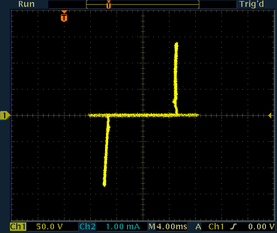Click the 0.00 V trigger level readout
The image size is (277, 233).
261,227
